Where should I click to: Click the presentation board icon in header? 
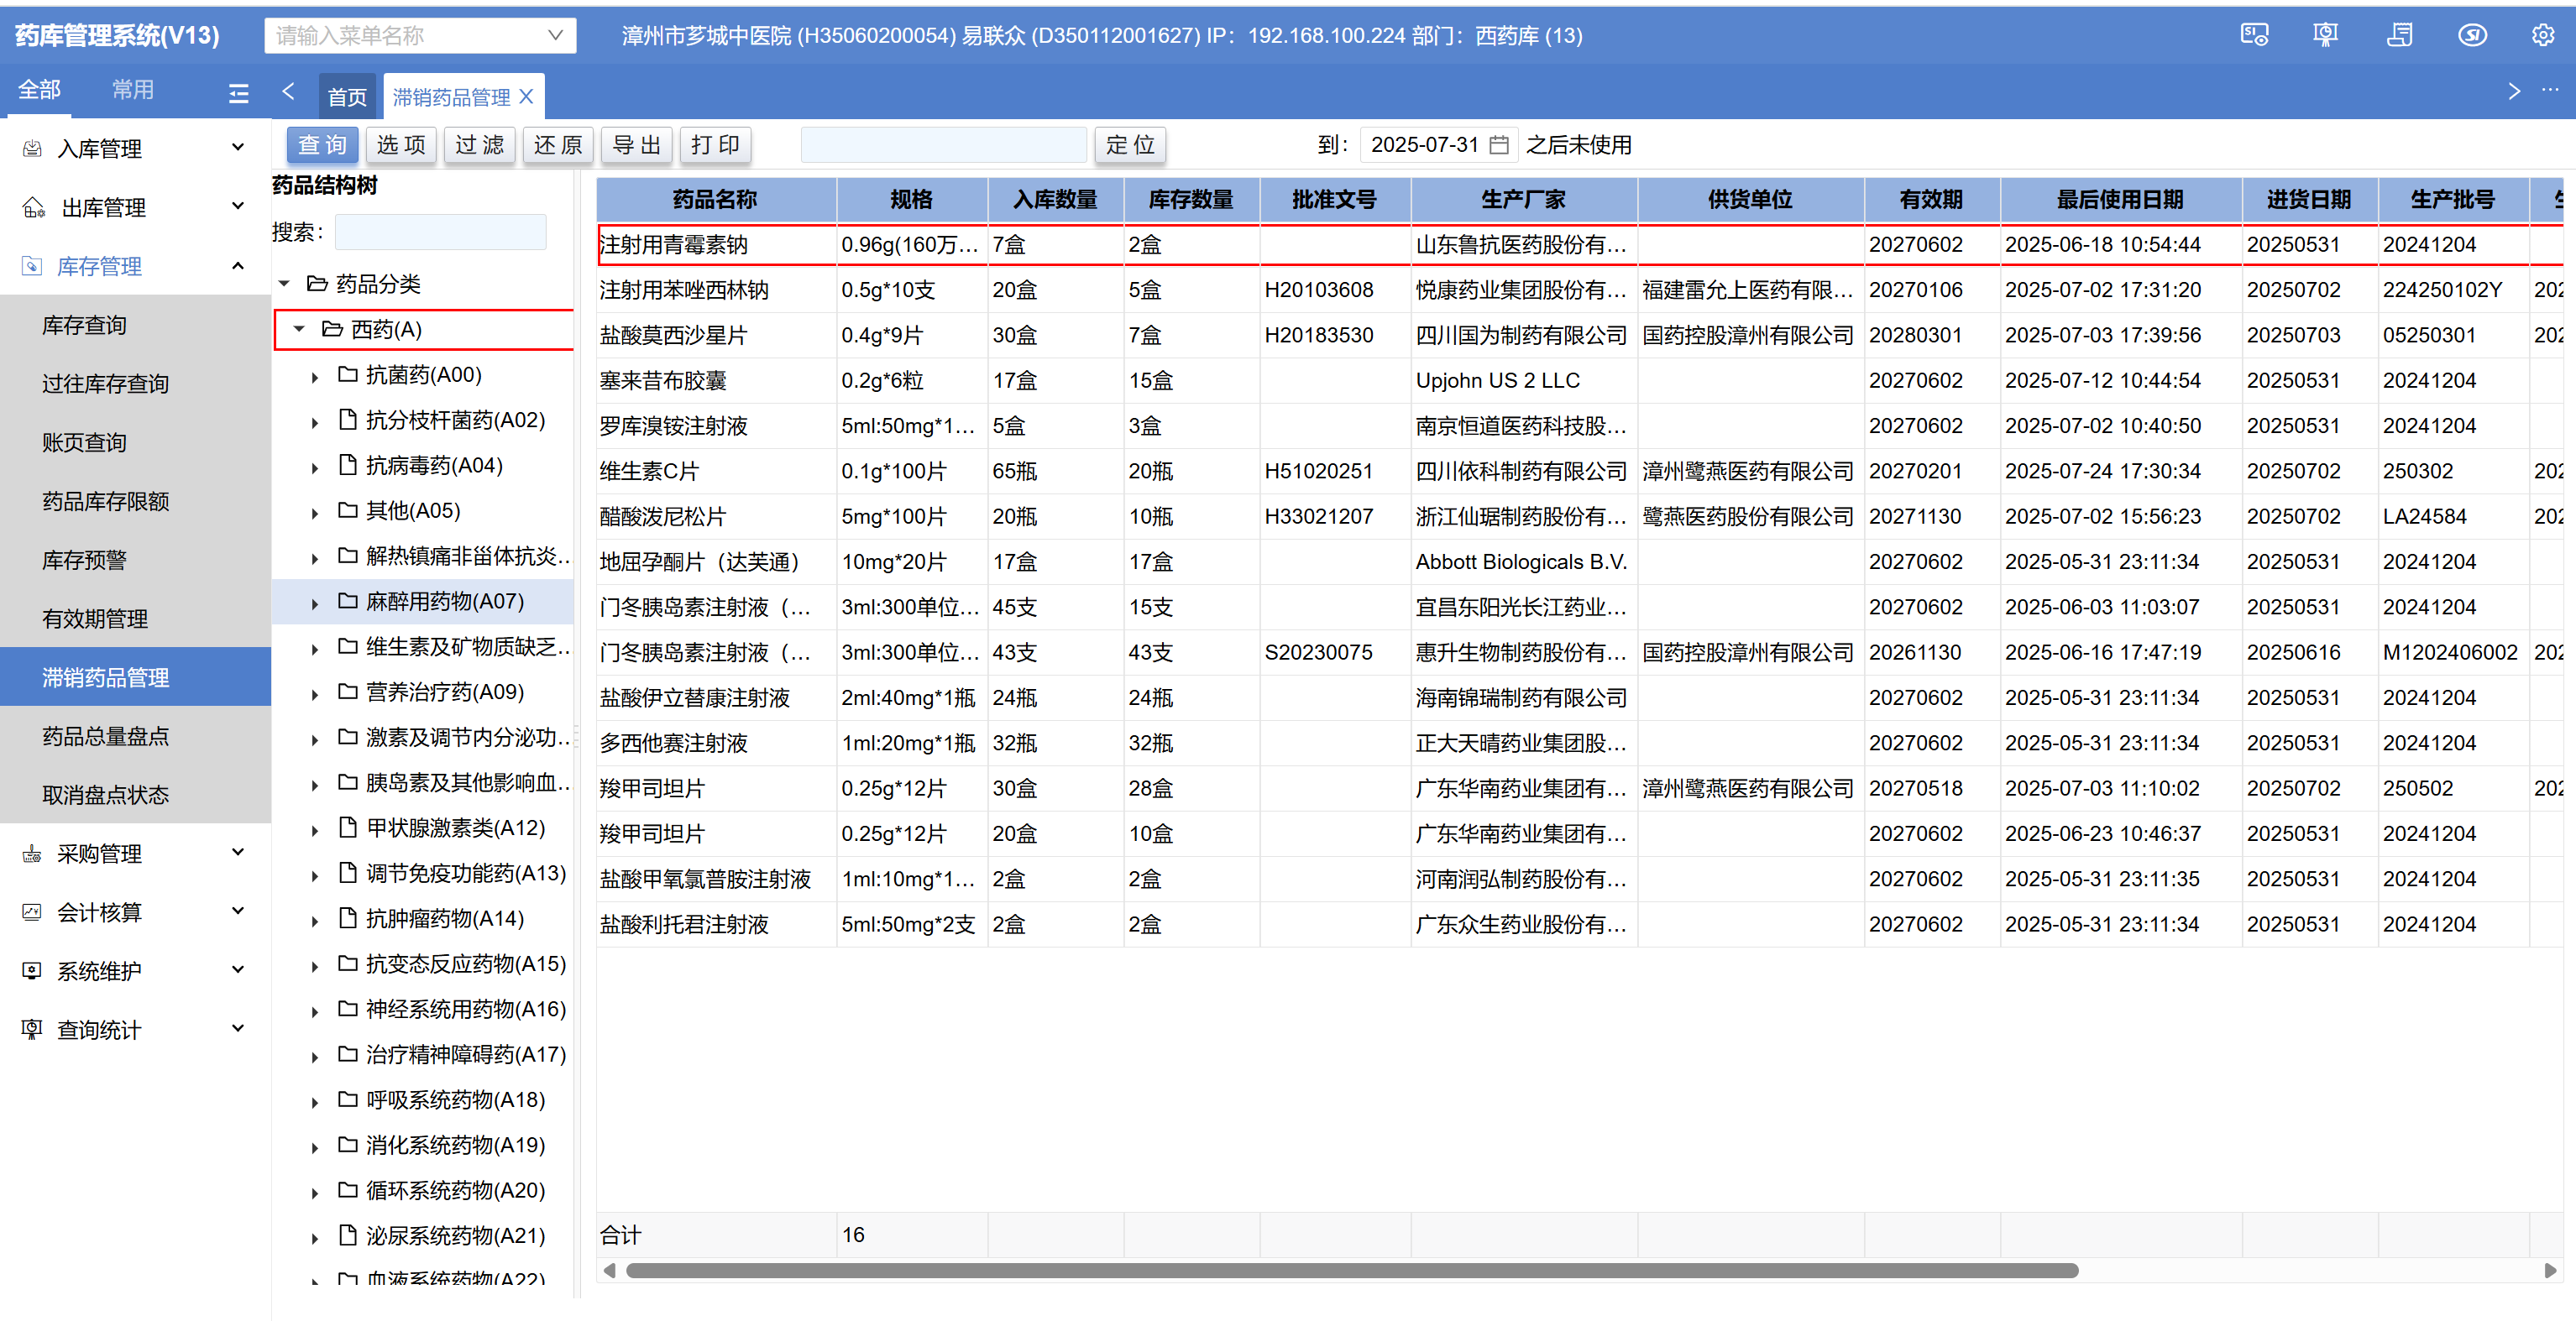[2325, 36]
